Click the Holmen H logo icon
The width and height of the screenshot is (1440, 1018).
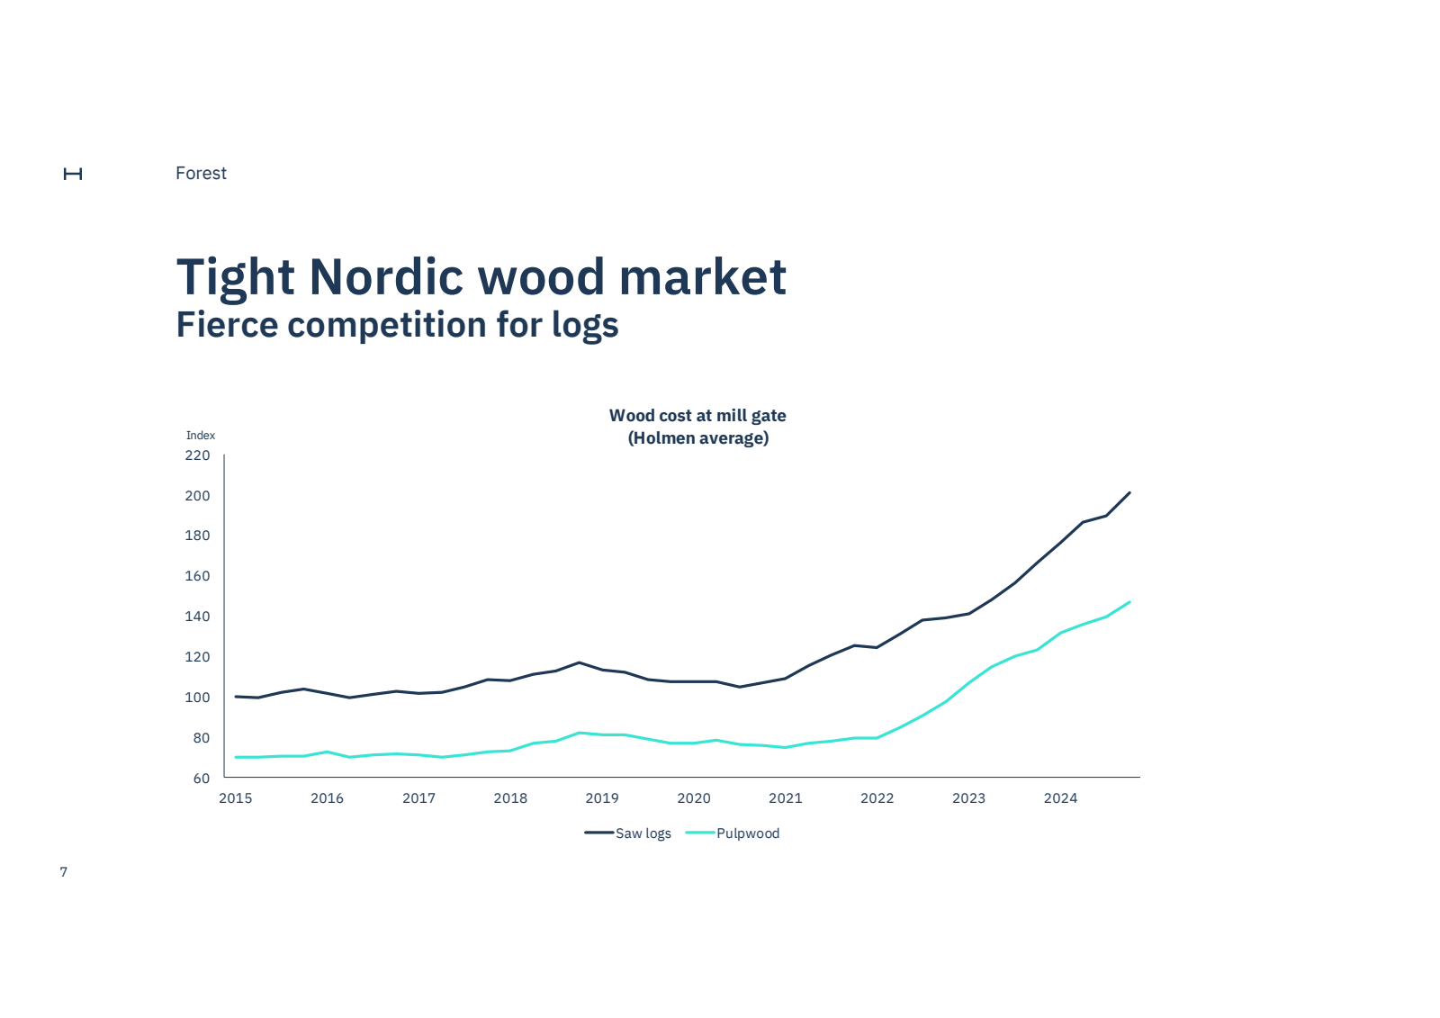click(x=73, y=174)
